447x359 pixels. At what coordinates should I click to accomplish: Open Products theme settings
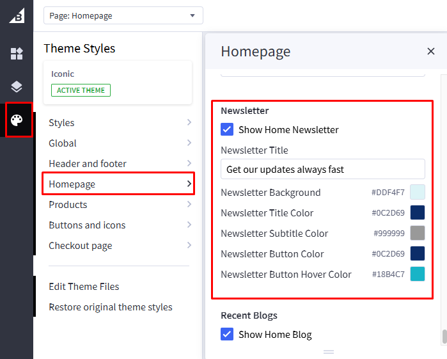tap(119, 205)
